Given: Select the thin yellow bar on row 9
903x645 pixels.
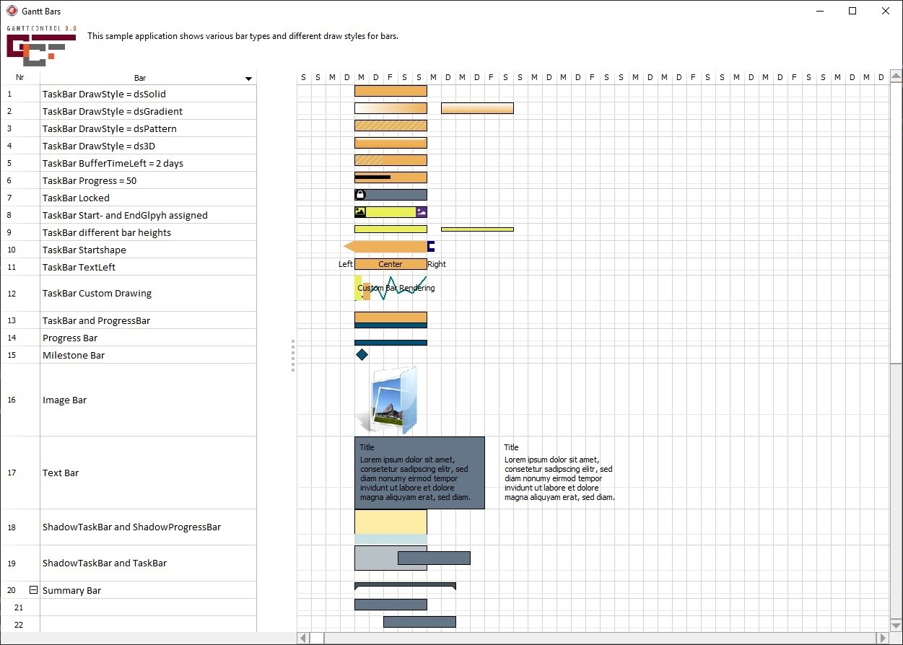Looking at the screenshot, I should coord(477,229).
